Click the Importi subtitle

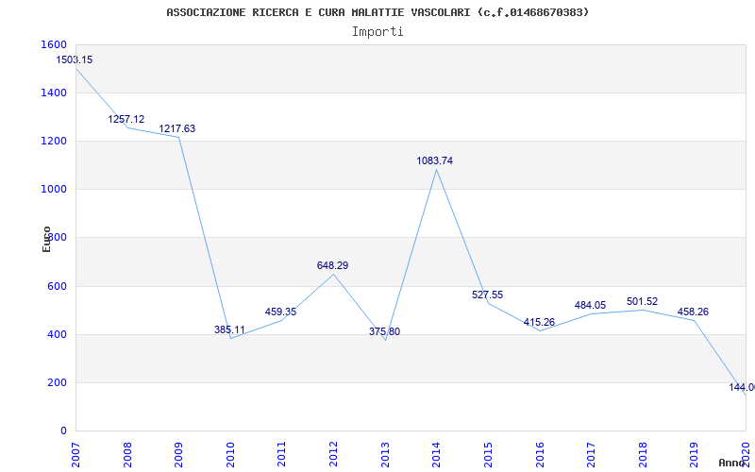[377, 32]
